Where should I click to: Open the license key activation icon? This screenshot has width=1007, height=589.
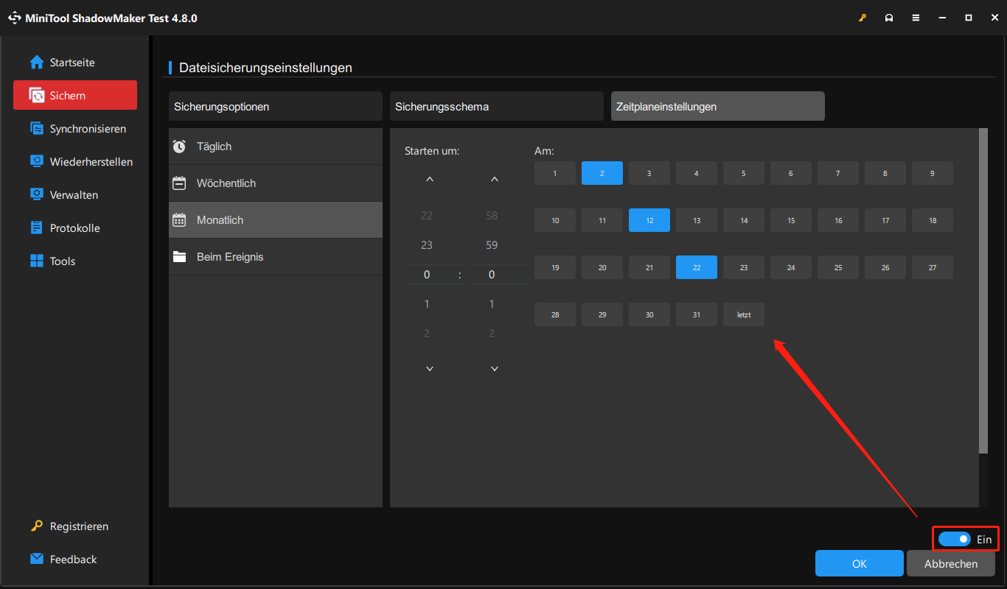(863, 17)
